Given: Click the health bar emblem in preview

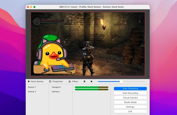Looking at the screenshot, I should click(37, 21).
